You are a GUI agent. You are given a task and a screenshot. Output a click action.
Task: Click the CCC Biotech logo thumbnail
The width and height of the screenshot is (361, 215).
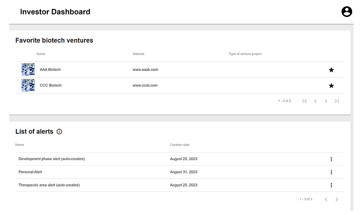pyautogui.click(x=28, y=85)
